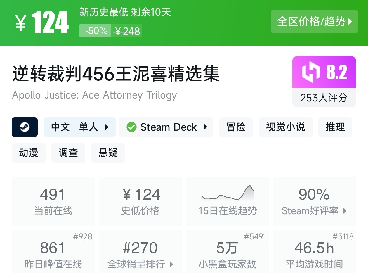Open the 15日在线趋势 chart
368x273 pixels.
227,201
